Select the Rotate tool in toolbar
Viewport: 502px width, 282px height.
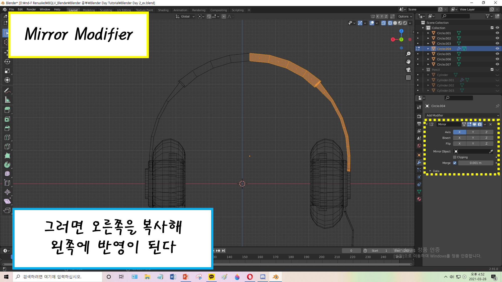[7, 62]
